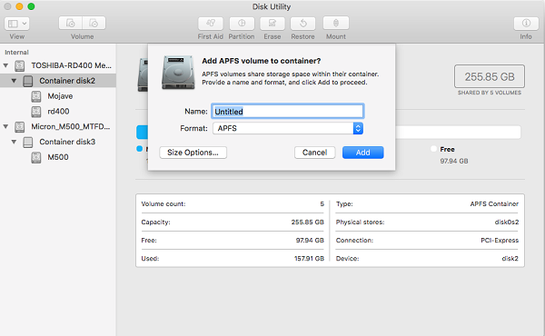Screen dimensions: 545x336
Task: Click the white free space bar segment
Action: pos(458,133)
